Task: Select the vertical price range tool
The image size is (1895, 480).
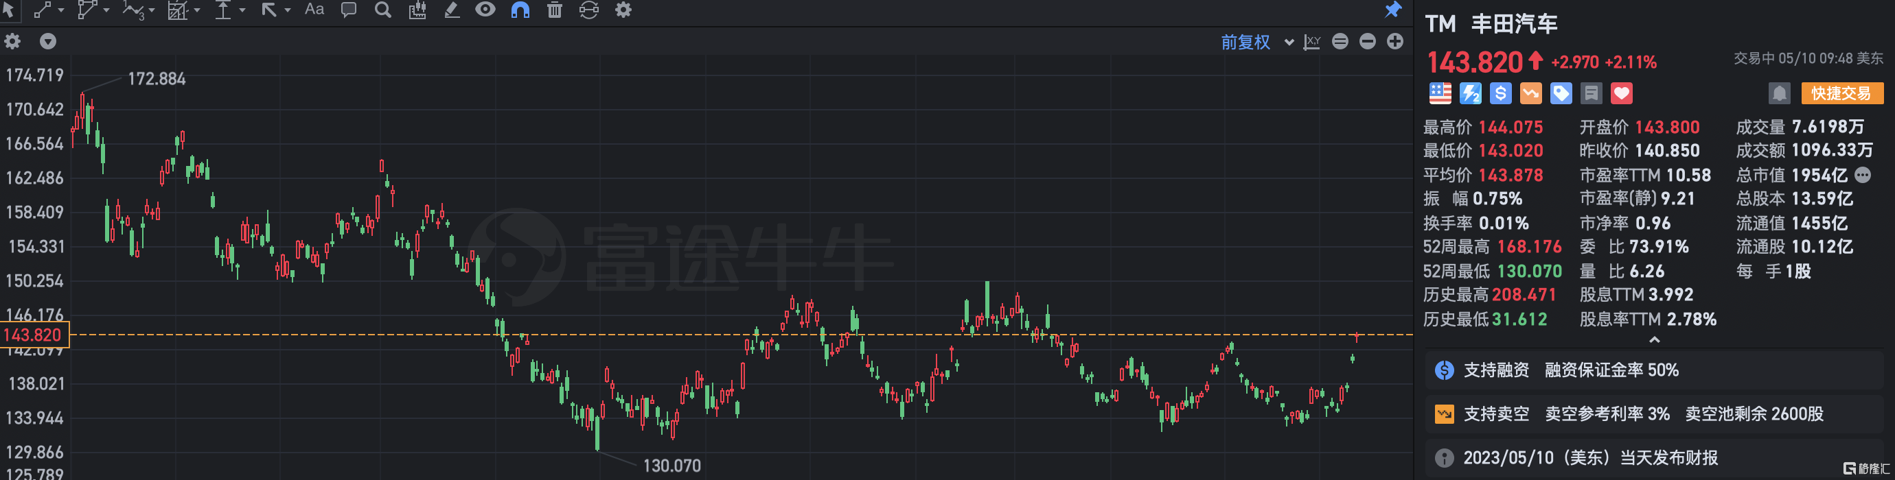Action: 223,10
